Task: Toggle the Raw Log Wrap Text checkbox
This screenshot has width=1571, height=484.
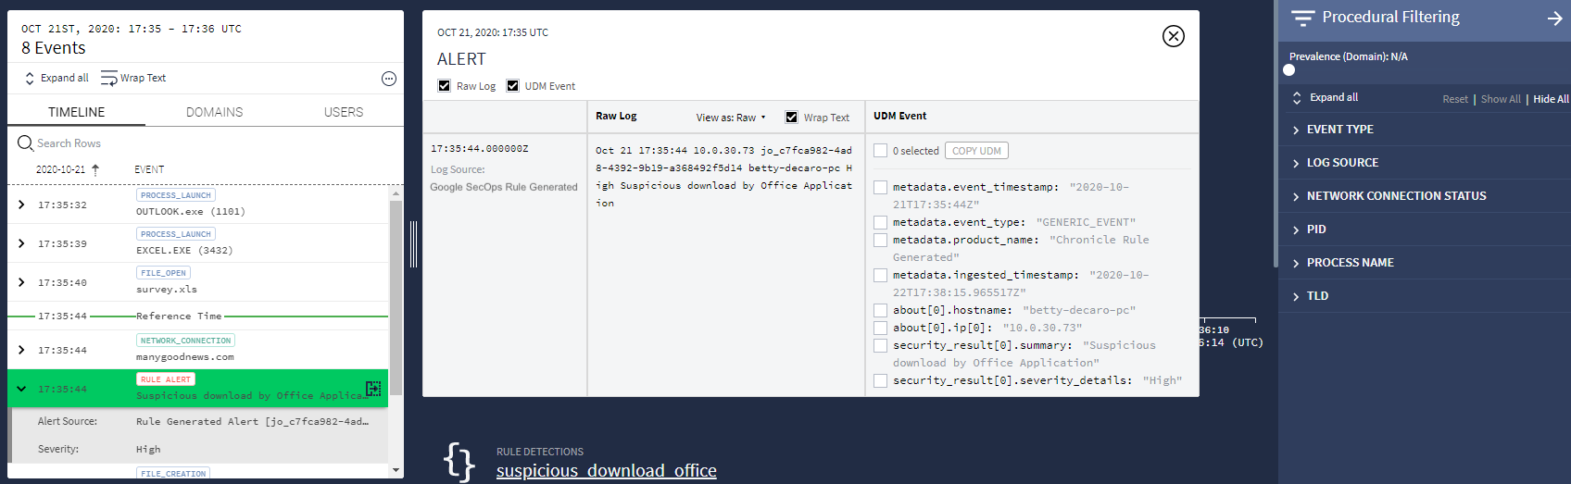Action: coord(791,118)
